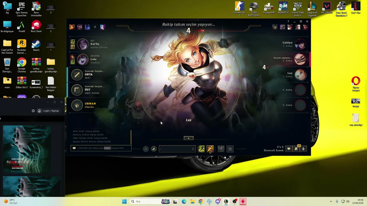The image size is (367, 206).
Task: Open the rune page edit pencil icon
Action: [x=154, y=149]
